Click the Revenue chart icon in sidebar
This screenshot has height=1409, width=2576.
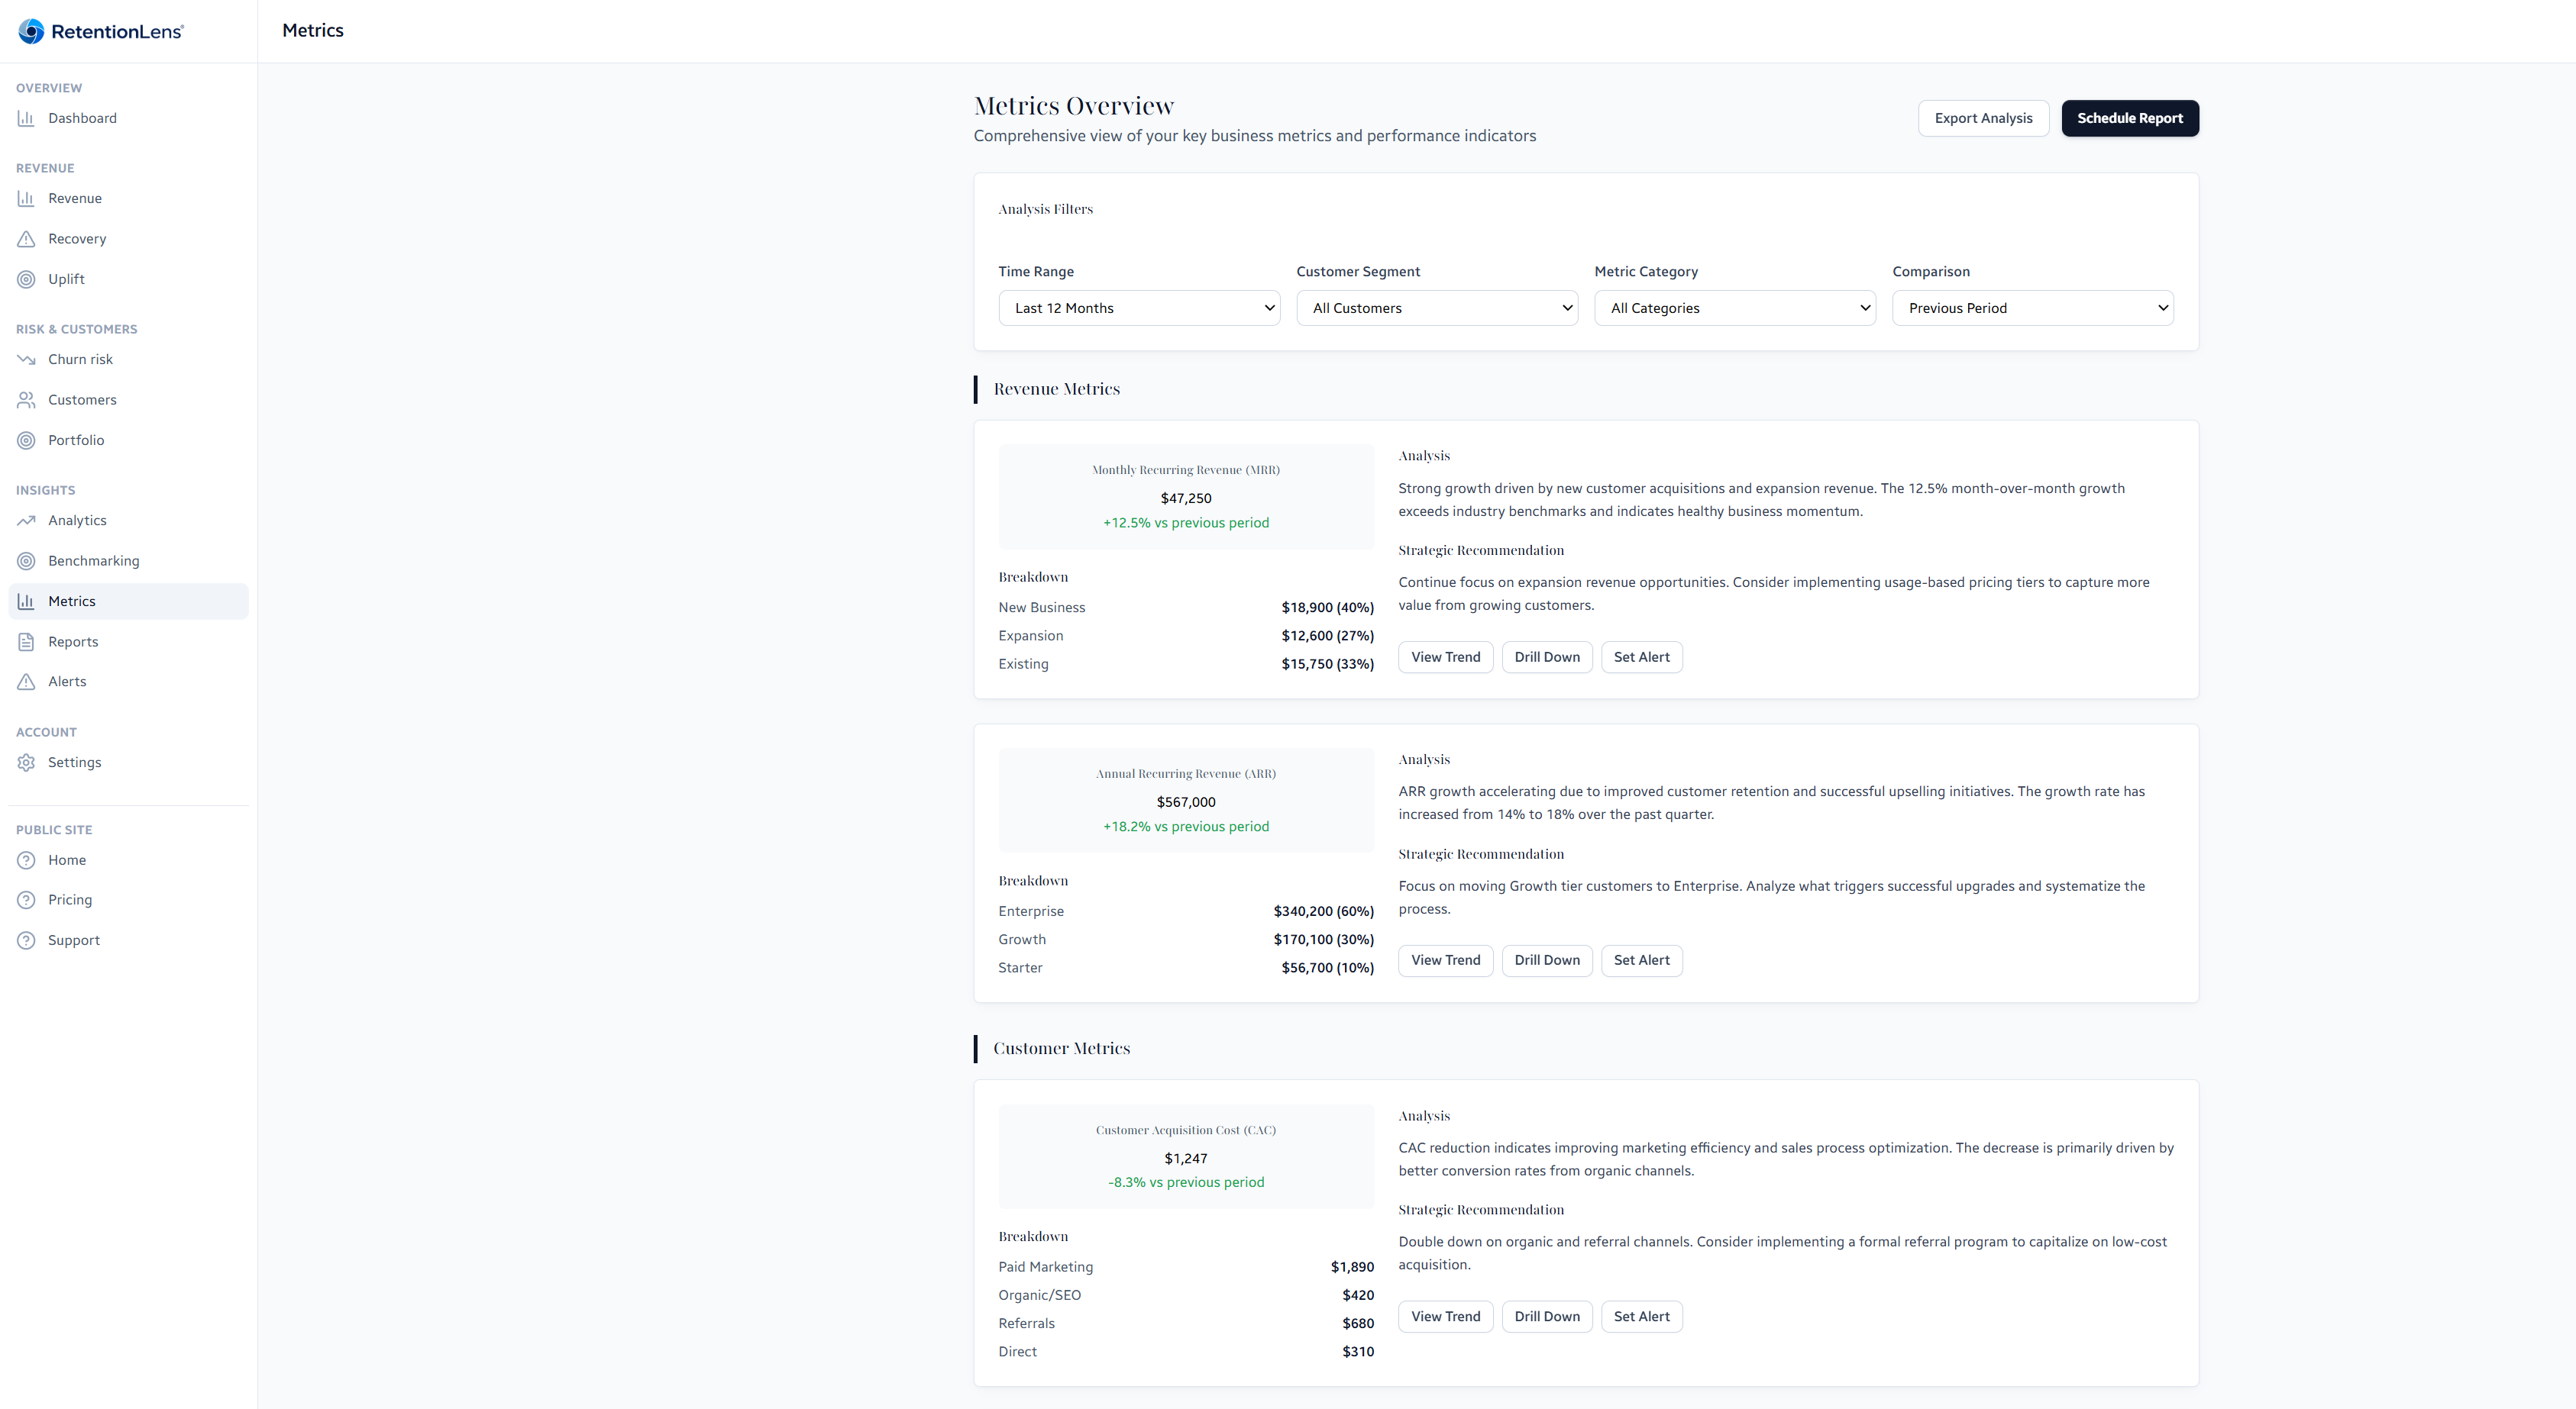point(26,199)
